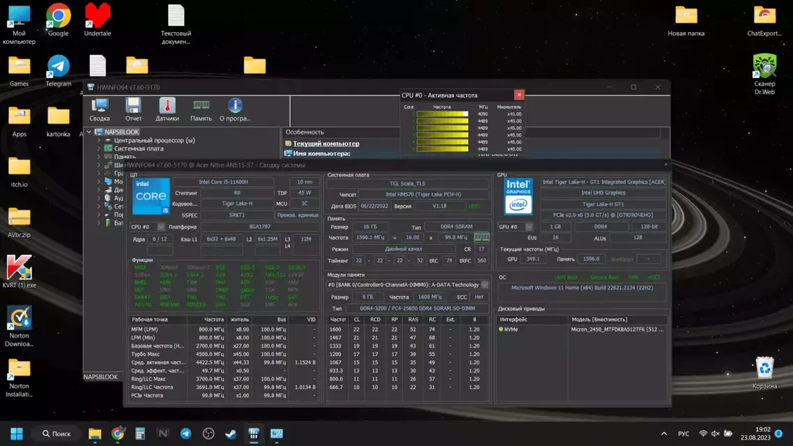Open Steam from the taskbar
793x446 pixels.
click(x=231, y=433)
